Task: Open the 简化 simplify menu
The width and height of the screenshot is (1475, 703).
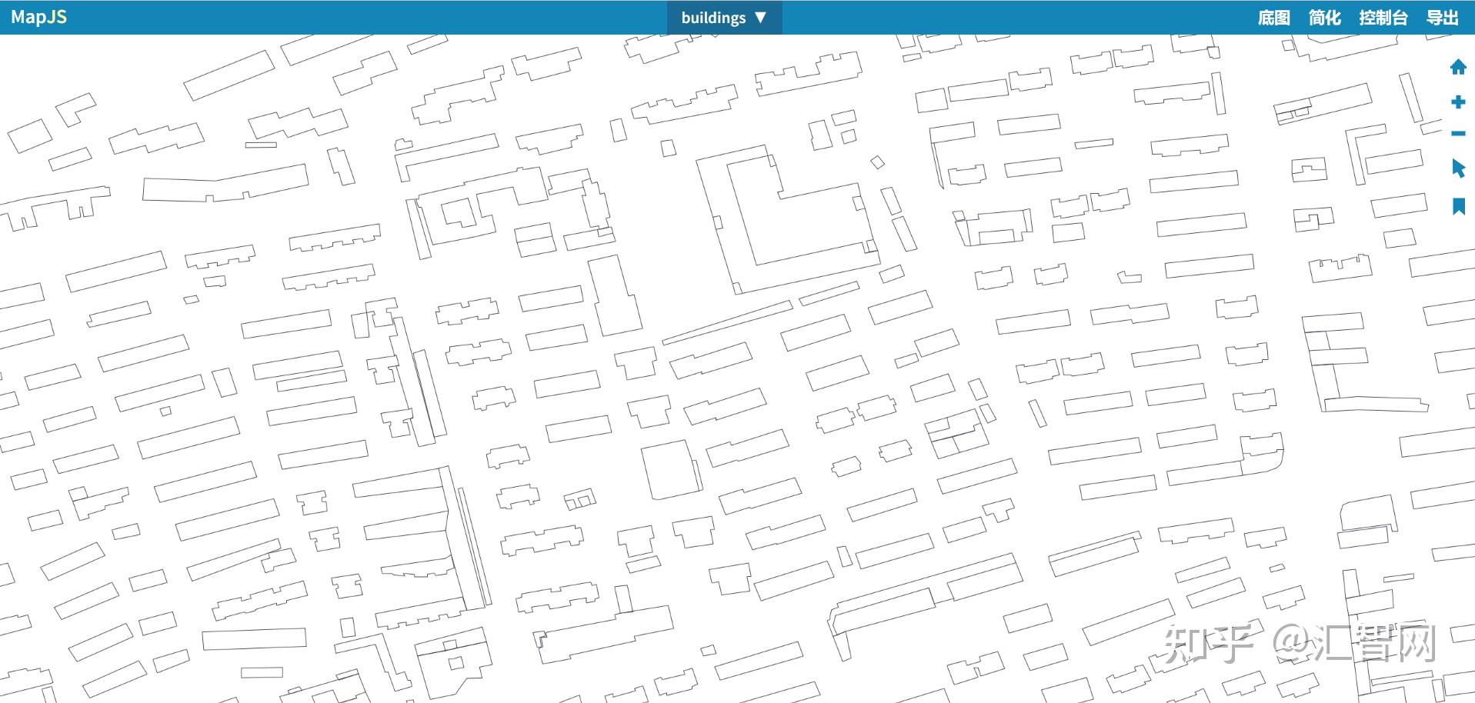Action: (1324, 17)
